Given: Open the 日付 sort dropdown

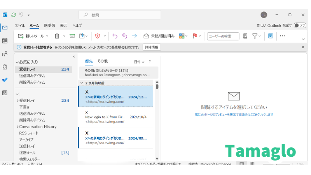Looking at the screenshot, I should coord(139,62).
